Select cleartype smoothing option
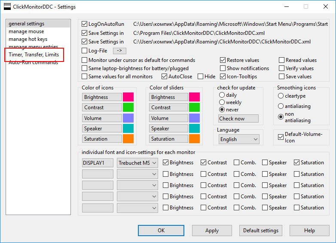 (281, 95)
